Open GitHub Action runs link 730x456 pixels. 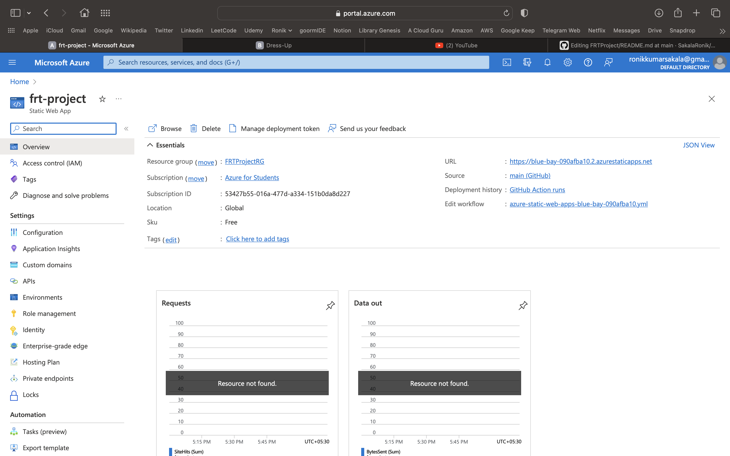click(537, 190)
